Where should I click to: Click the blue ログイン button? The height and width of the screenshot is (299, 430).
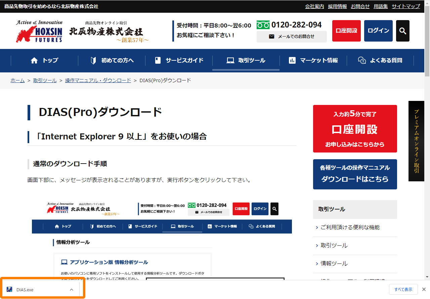[x=378, y=31]
